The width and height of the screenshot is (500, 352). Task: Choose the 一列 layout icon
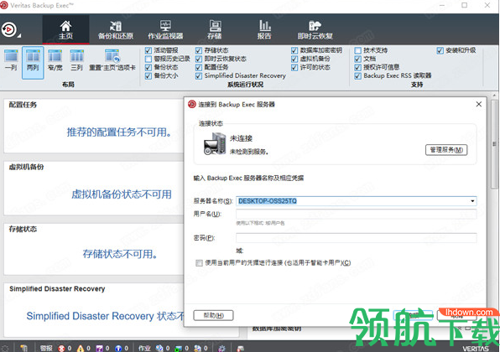click(11, 60)
